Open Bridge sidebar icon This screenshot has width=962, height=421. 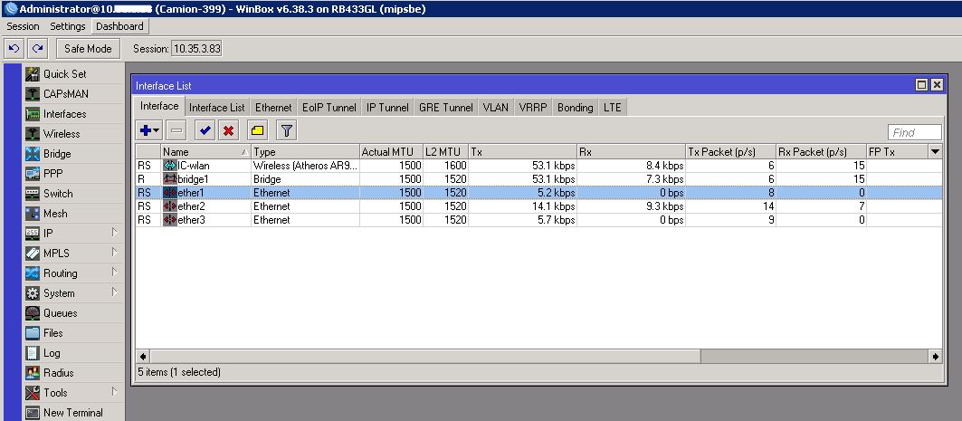(33, 154)
